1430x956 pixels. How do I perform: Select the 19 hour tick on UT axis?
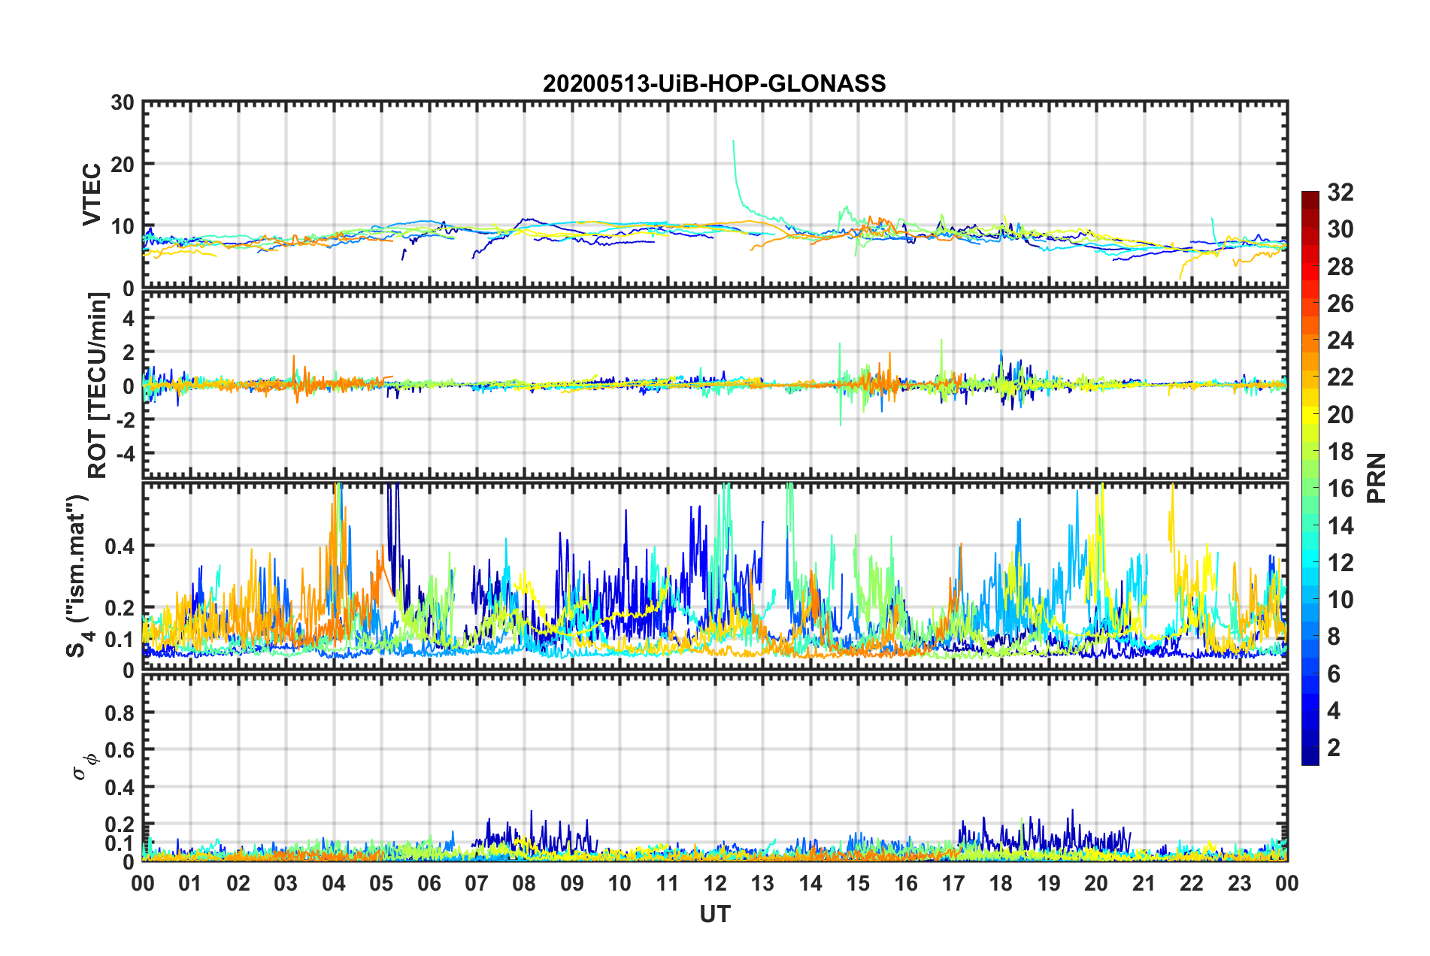pyautogui.click(x=1049, y=883)
